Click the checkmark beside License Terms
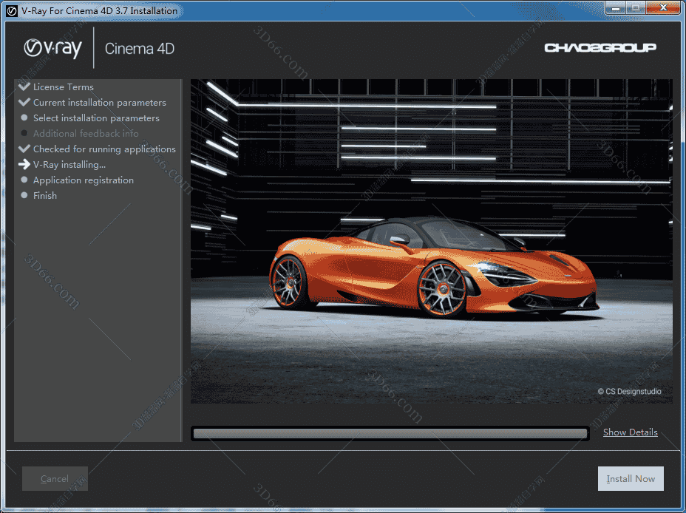 [24, 86]
